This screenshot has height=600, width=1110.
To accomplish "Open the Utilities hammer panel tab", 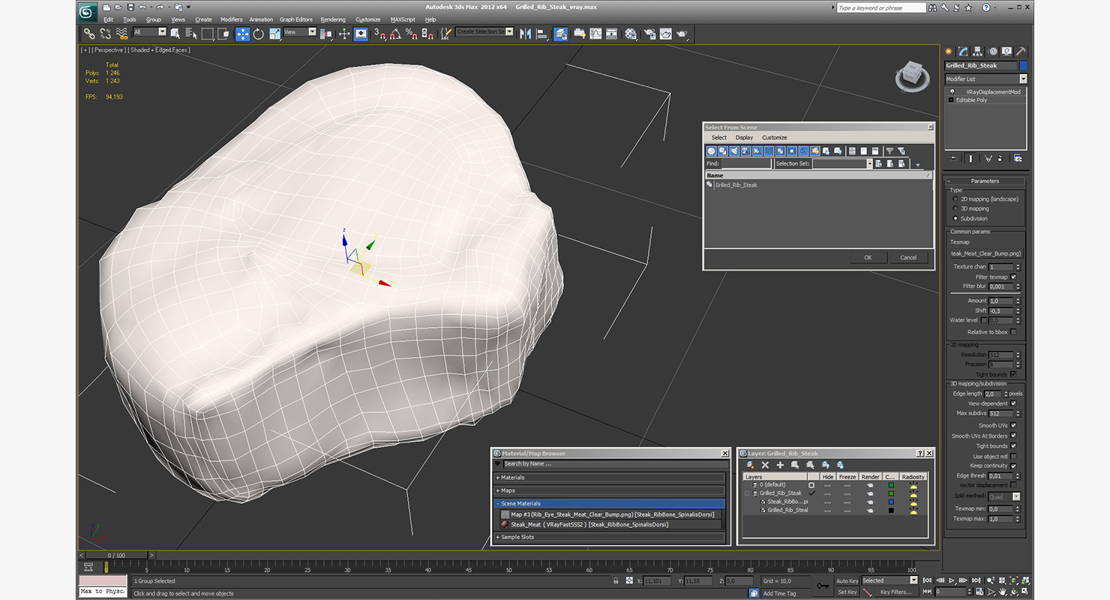I will tap(1020, 52).
